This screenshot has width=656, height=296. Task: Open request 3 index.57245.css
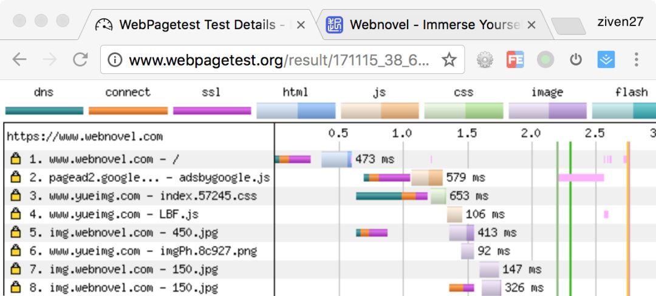click(140, 196)
